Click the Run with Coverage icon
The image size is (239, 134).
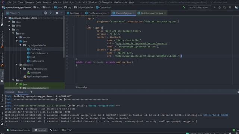click(x=225, y=7)
